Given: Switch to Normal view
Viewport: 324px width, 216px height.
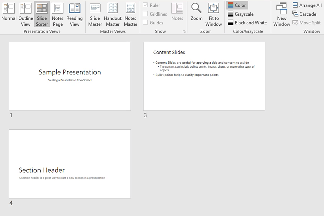Looking at the screenshot, I should point(9,14).
